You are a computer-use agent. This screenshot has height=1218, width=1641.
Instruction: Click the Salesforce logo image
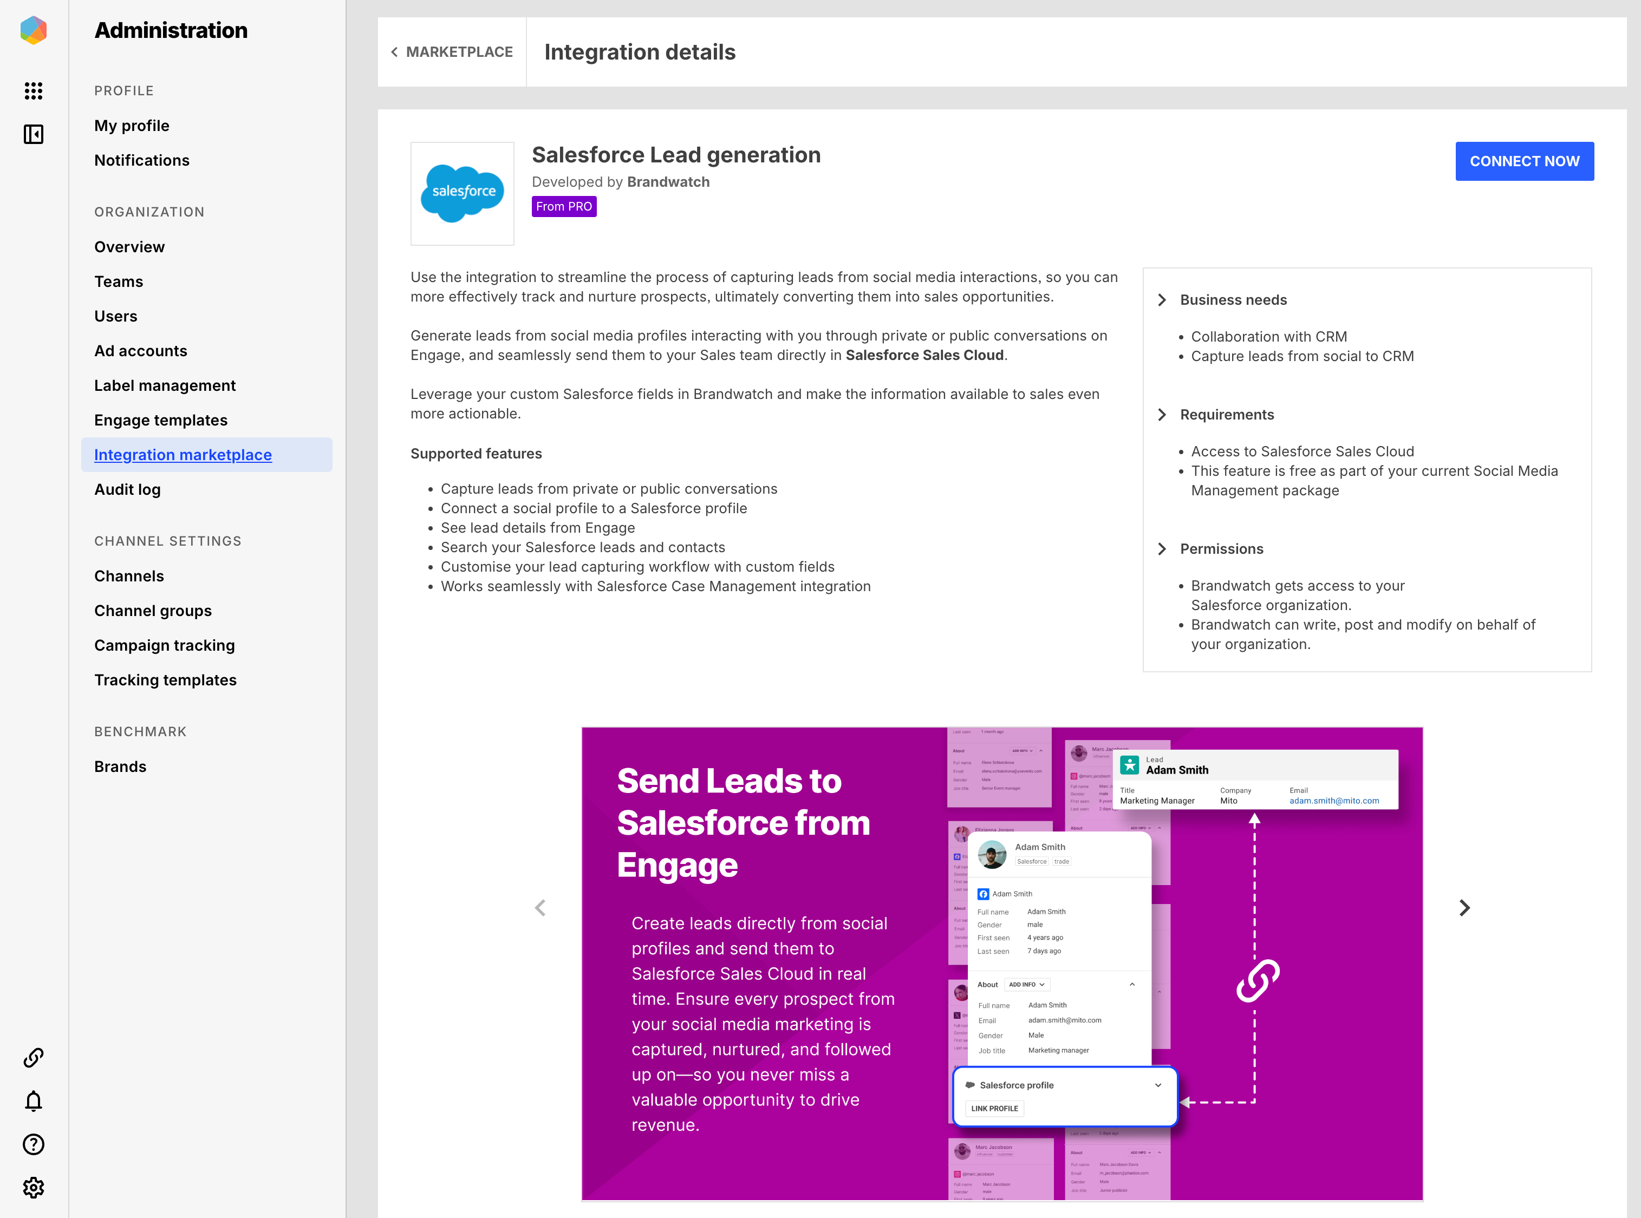click(463, 194)
